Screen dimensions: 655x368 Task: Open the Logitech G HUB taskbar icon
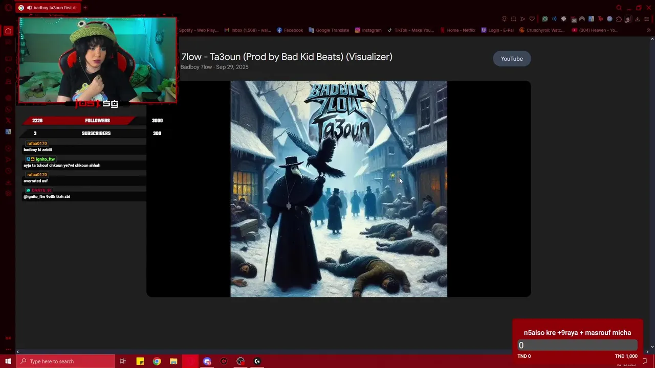[x=257, y=361]
